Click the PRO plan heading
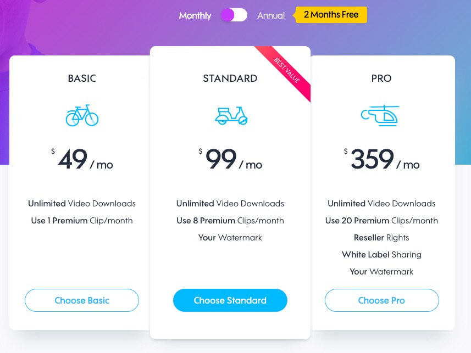 (381, 79)
